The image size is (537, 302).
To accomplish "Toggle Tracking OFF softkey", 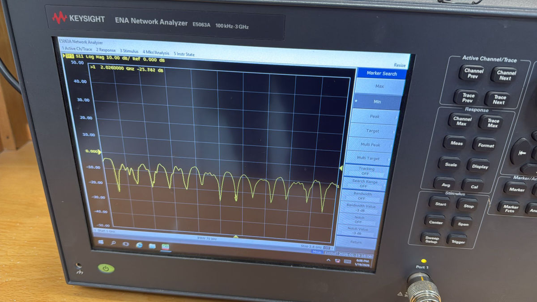I will [x=366, y=171].
